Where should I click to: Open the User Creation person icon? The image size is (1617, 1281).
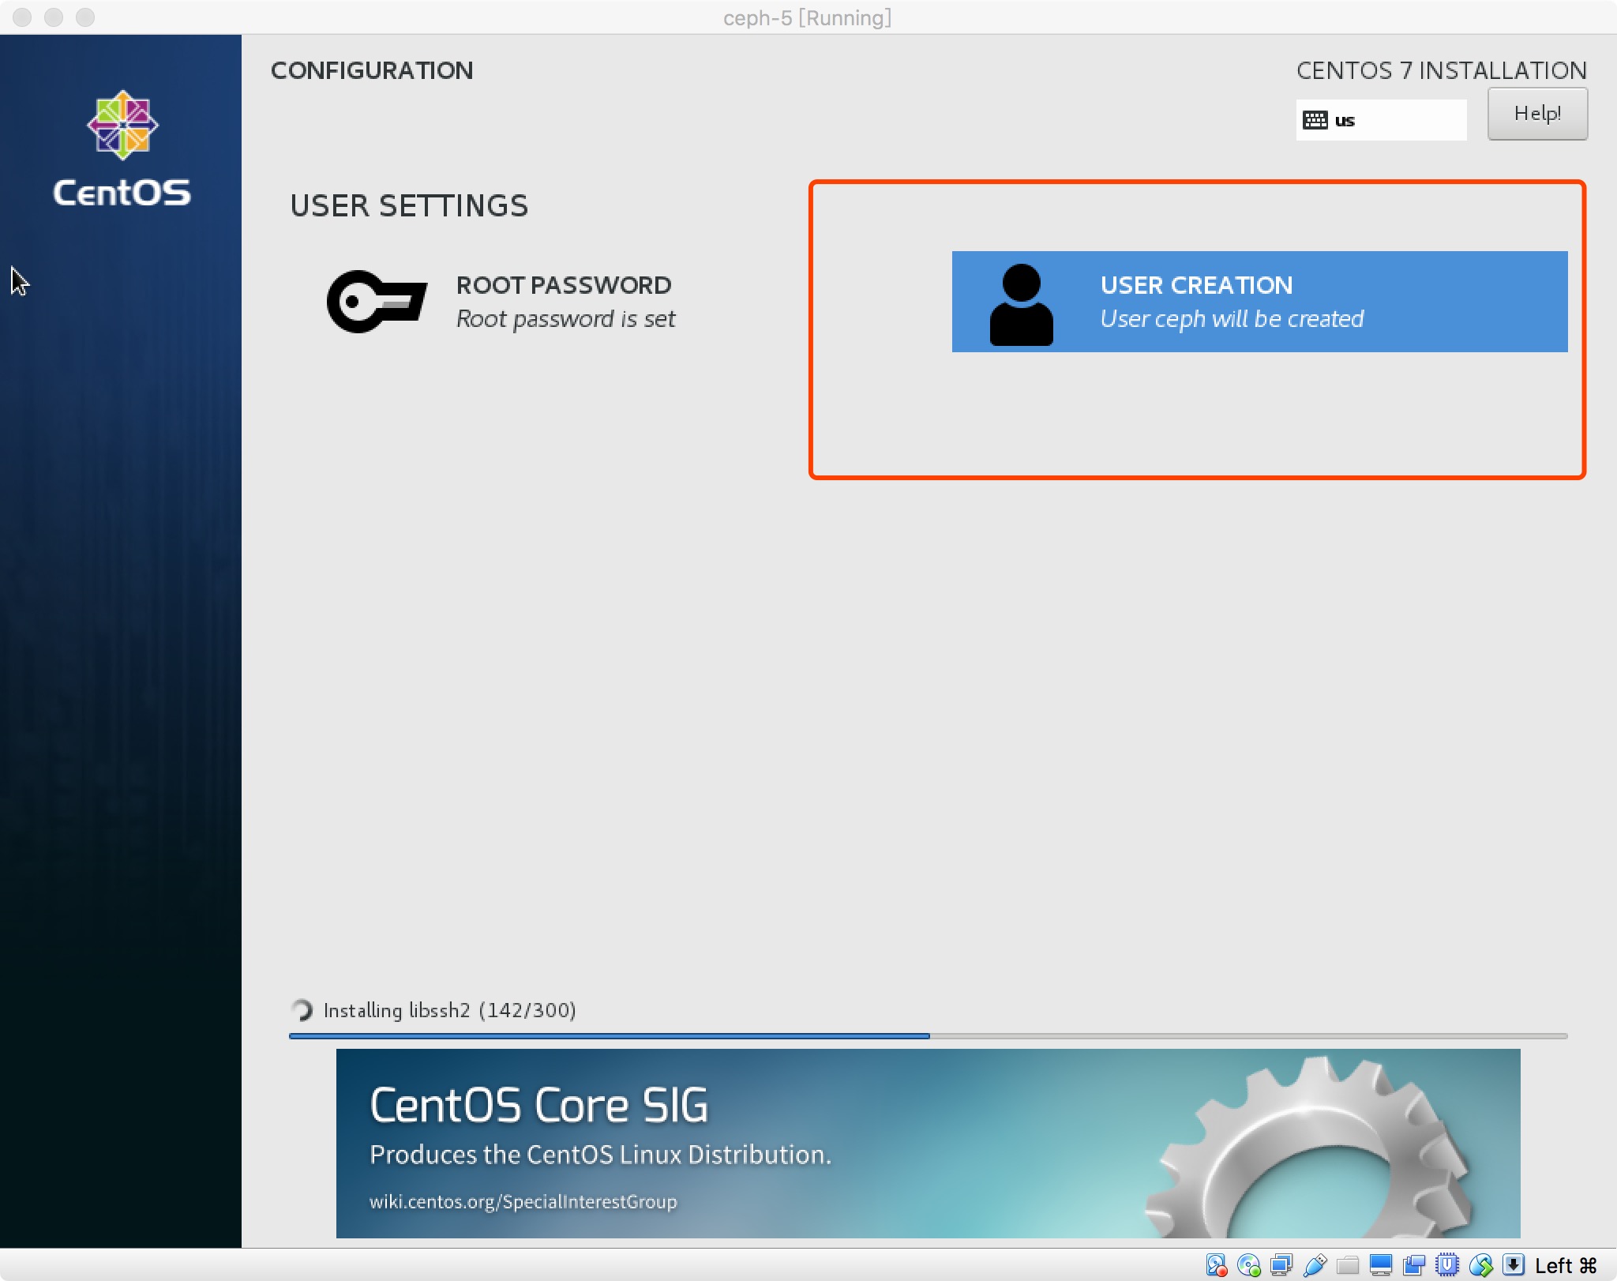(1021, 304)
